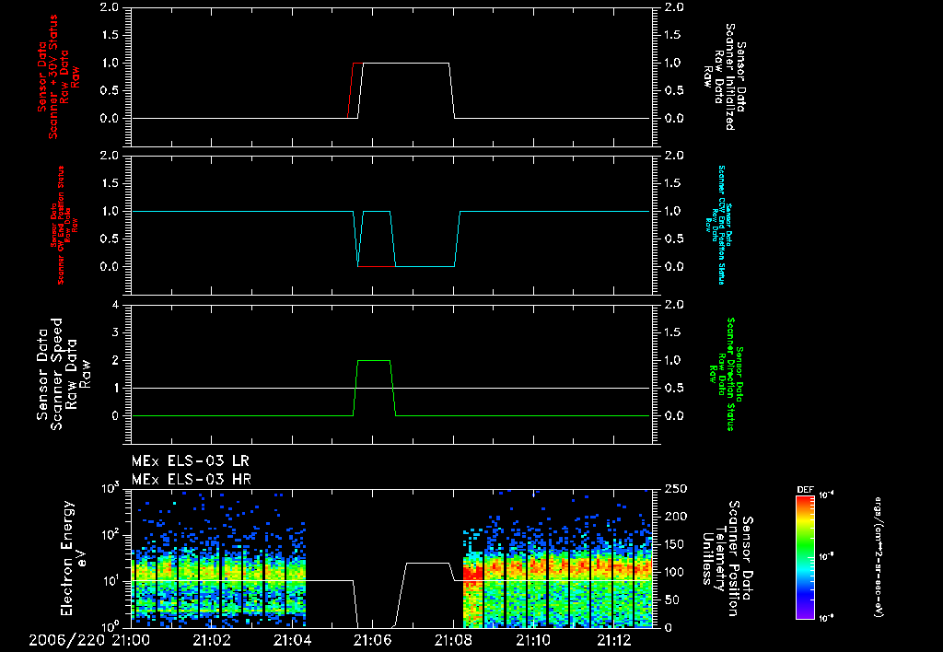The image size is (943, 652).
Task: Click the "MEx ELS-03 HR" plot title
Action: pos(192,480)
